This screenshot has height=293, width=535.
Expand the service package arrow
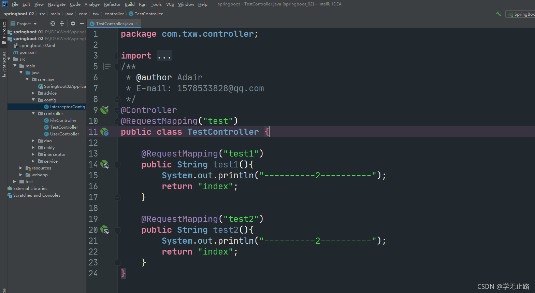[33, 161]
